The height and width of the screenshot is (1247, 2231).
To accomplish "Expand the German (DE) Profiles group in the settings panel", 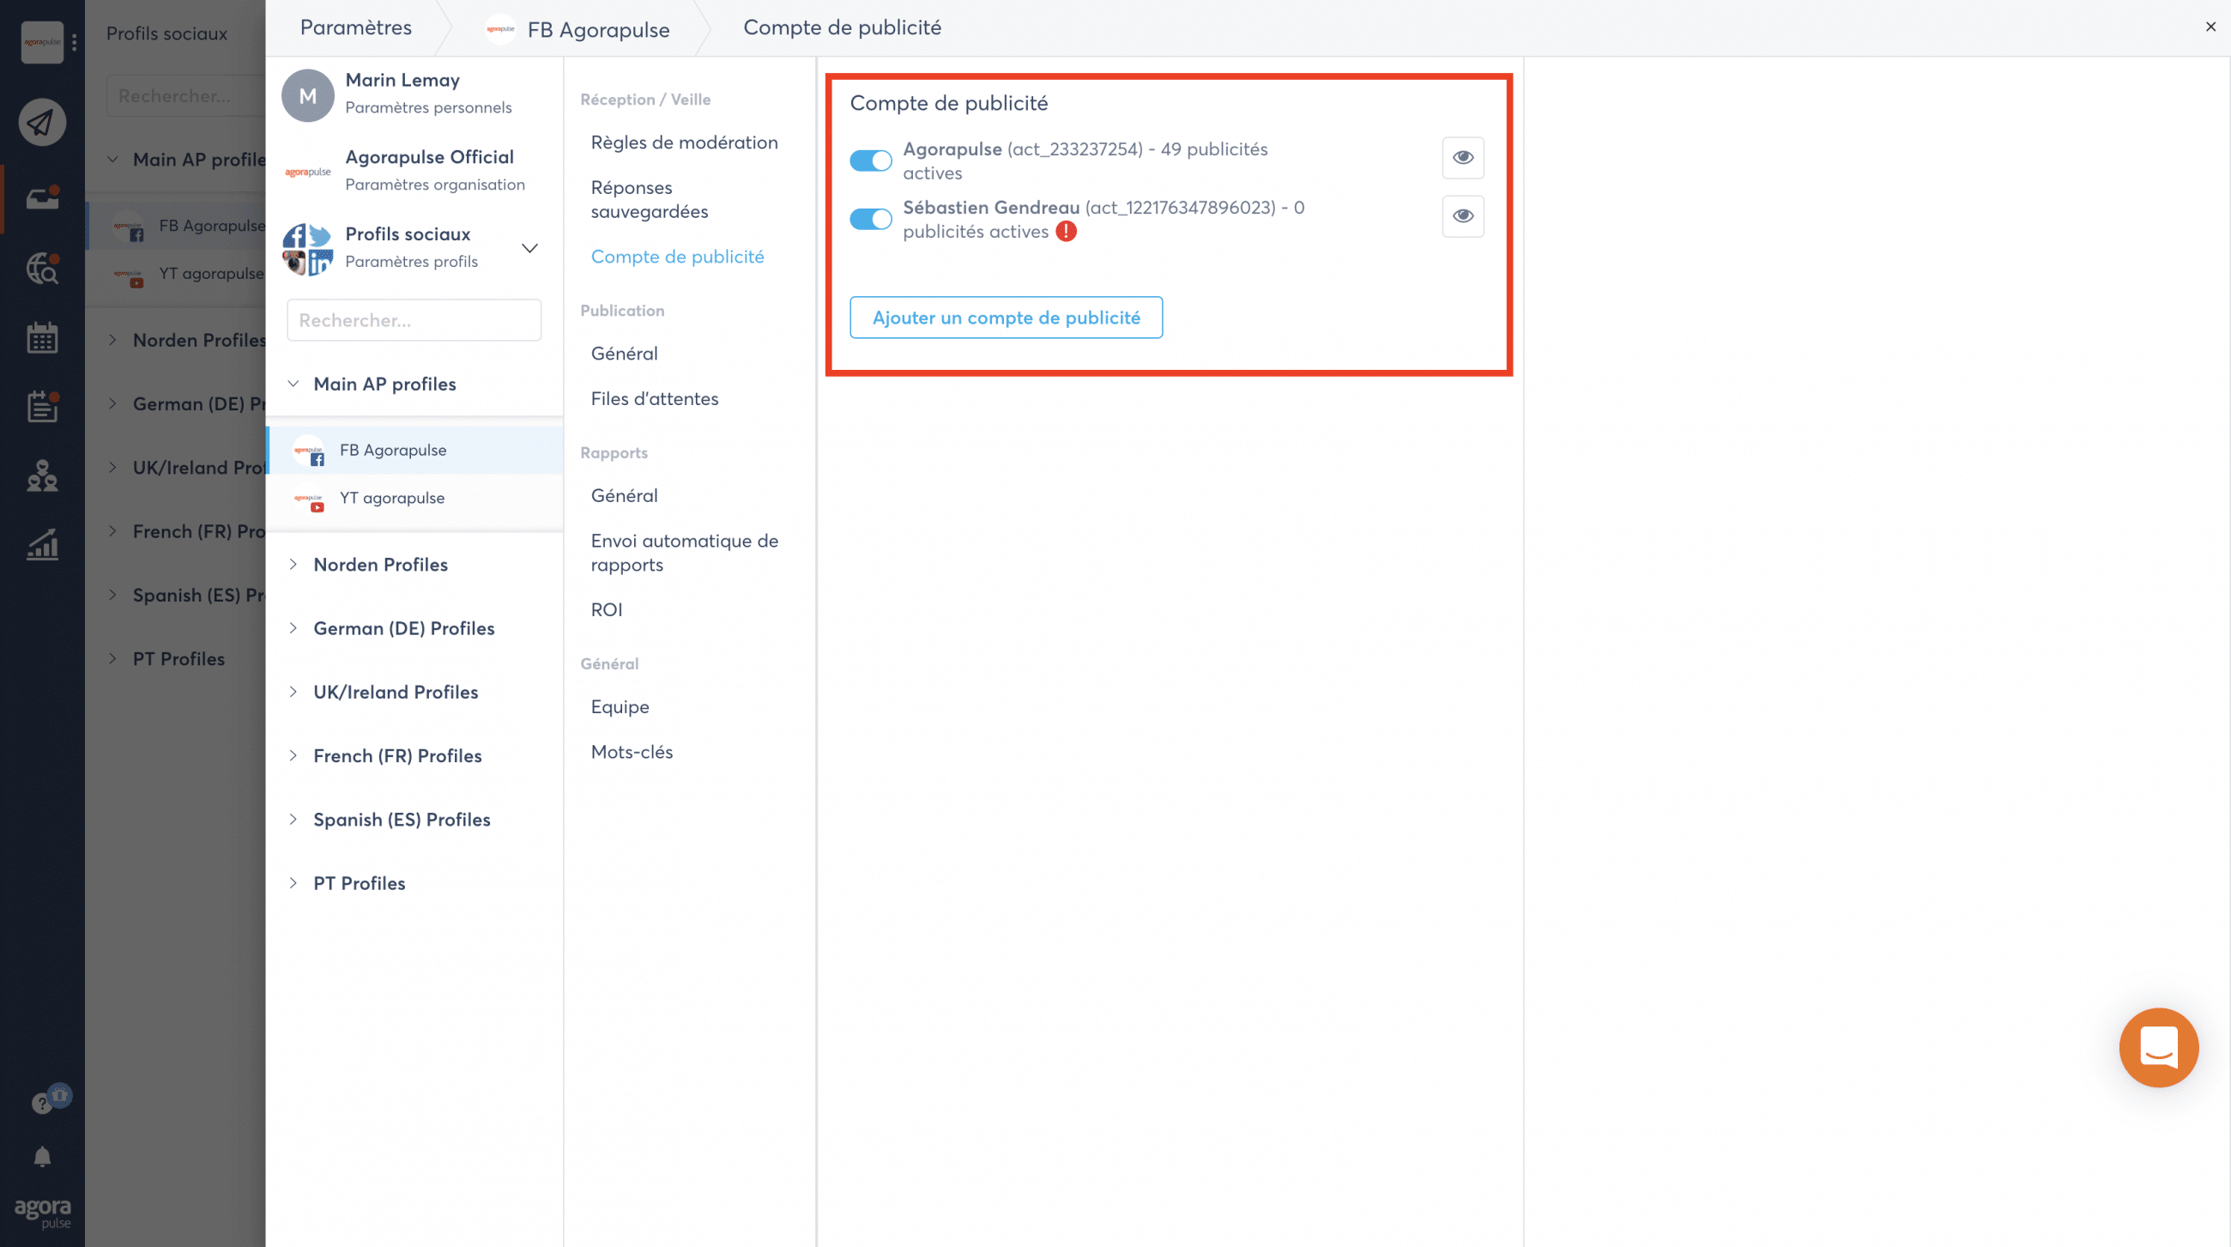I will 293,628.
